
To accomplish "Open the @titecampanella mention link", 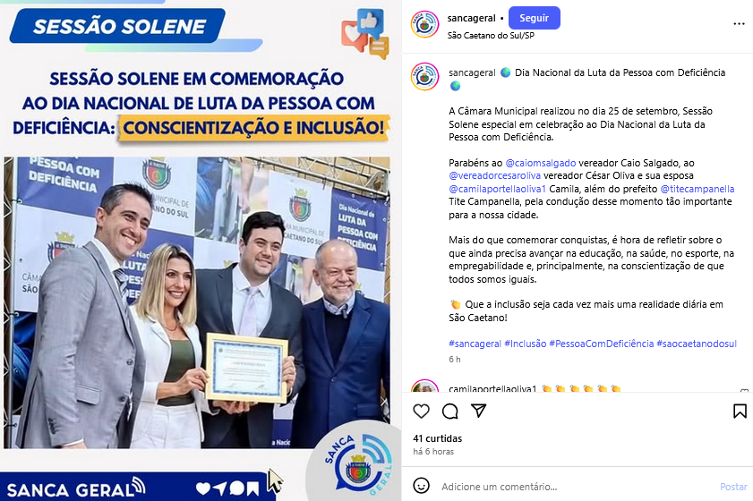I will point(697,189).
